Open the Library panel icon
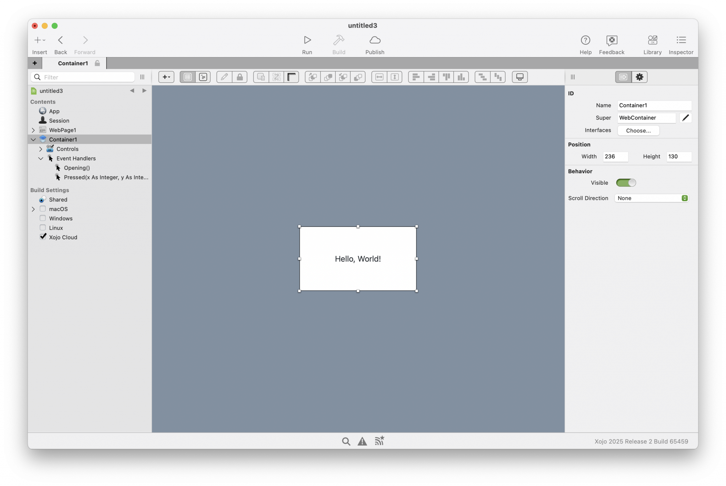 coord(652,40)
